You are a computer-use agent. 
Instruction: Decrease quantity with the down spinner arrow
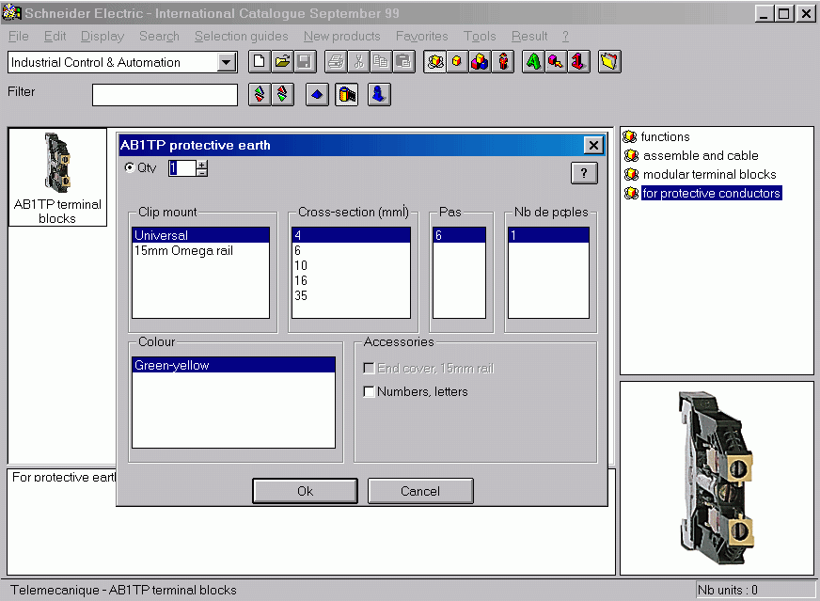point(202,172)
